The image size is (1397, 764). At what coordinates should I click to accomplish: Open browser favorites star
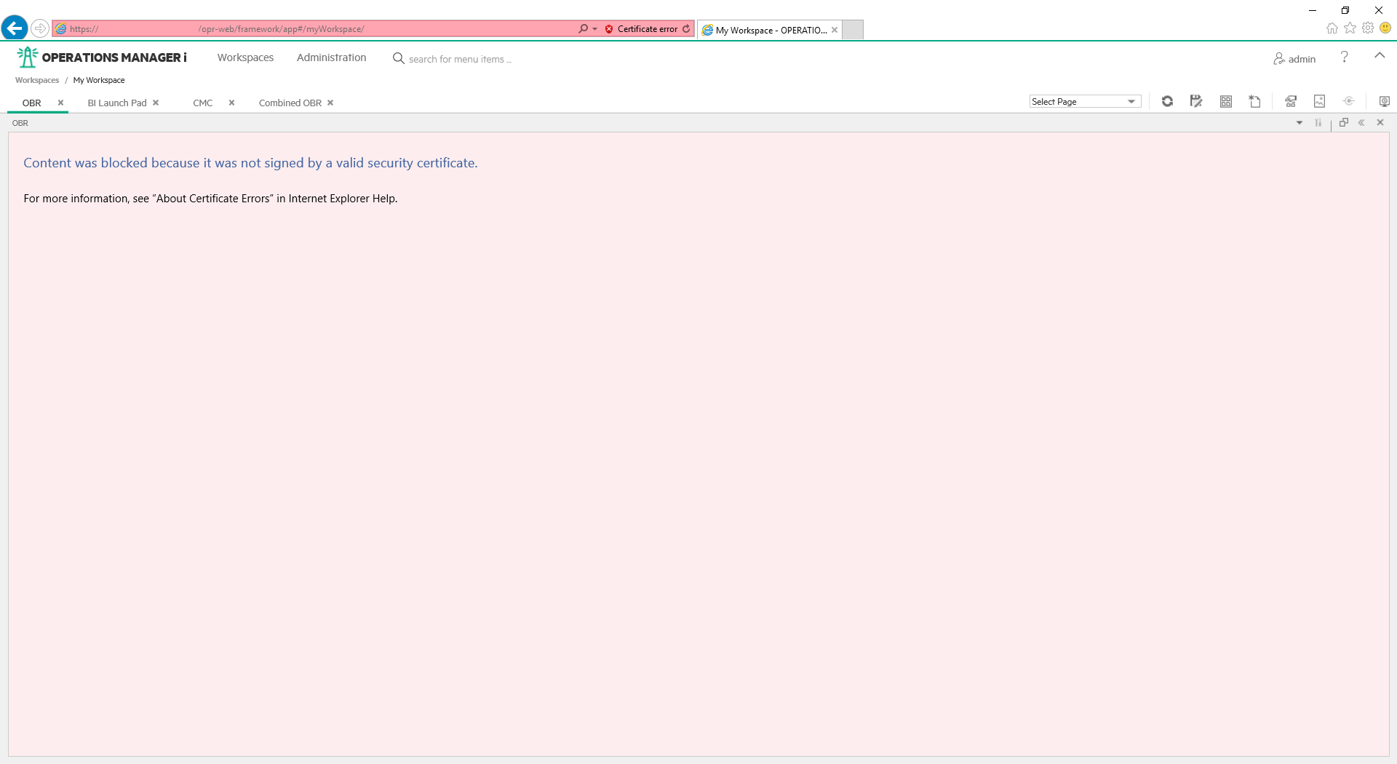pyautogui.click(x=1350, y=28)
